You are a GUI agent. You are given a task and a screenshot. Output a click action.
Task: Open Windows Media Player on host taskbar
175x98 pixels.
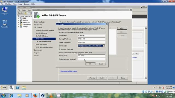pos(27,96)
